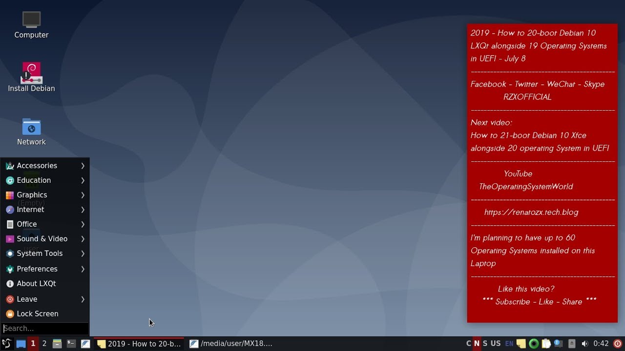The width and height of the screenshot is (625, 351).
Task: Click the '*** Subscribe - Like - Share ***' note line
Action: pyautogui.click(x=539, y=302)
